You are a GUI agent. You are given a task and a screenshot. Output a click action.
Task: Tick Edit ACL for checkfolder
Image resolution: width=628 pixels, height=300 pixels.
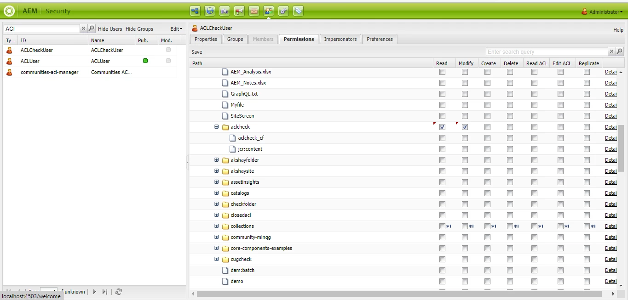[x=560, y=204]
